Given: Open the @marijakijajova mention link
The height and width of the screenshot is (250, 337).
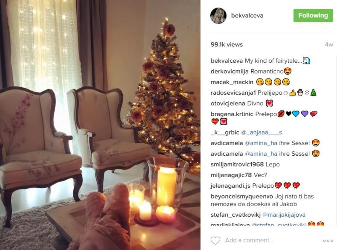Looking at the screenshot, I should click(x=284, y=215).
